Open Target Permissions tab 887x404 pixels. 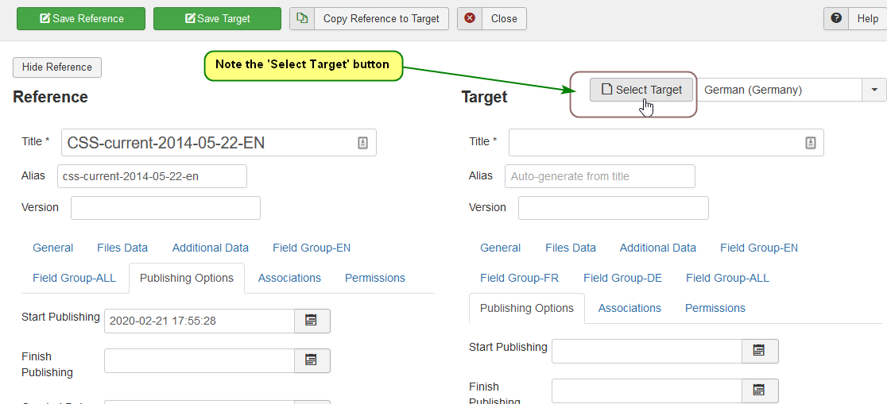tap(715, 309)
